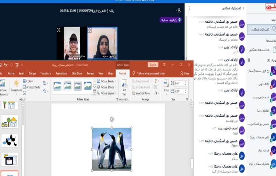This screenshot has height=176, width=276.
Task: Open Rotate objects menu in Arrange group
Action: pyautogui.click(x=156, y=93)
